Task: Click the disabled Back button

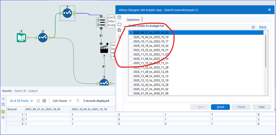Action: (x=200, y=107)
